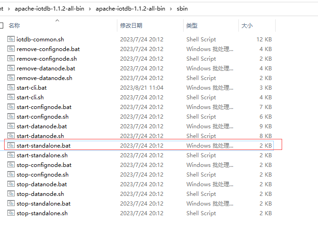Viewport: 318px width, 235px height.
Task: Select the file name stop-standalone.bat
Action: [44, 204]
